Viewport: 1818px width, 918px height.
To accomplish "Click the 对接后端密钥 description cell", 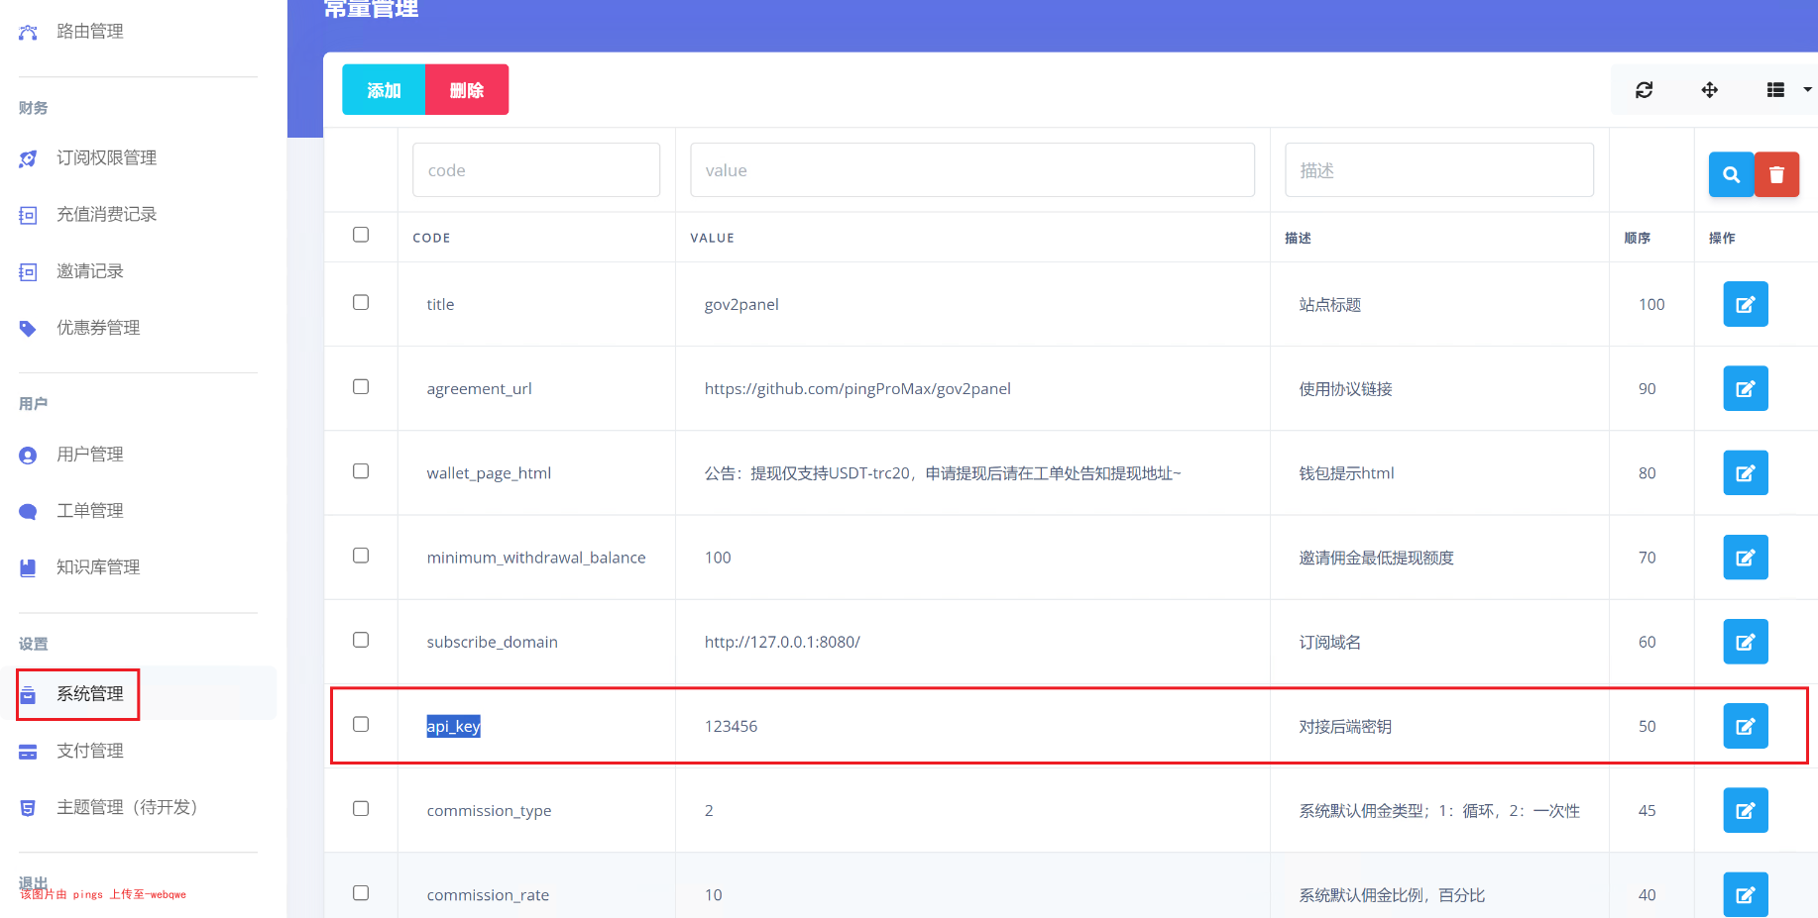I will tap(1345, 726).
